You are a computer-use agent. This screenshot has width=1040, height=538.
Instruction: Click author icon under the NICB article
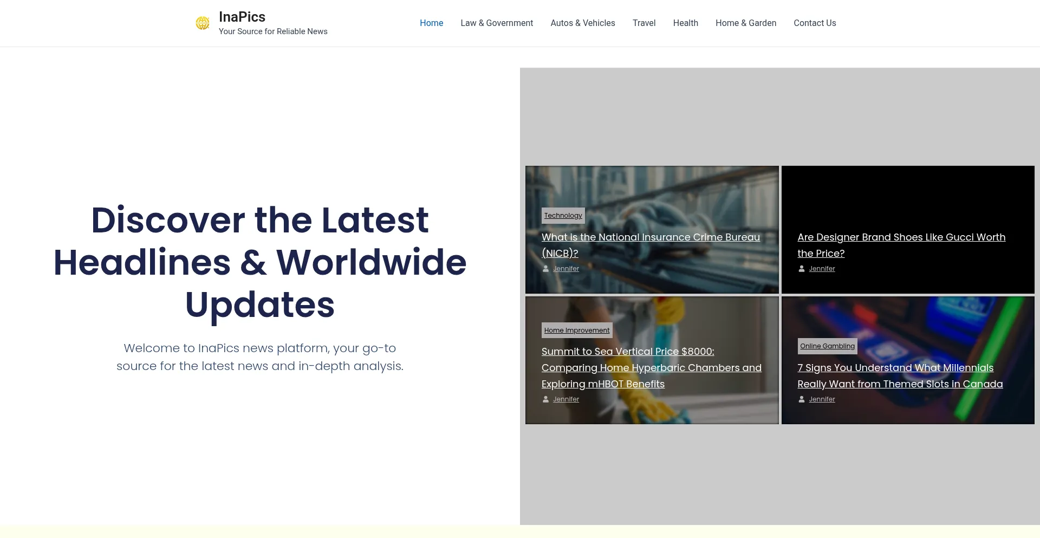[545, 269]
